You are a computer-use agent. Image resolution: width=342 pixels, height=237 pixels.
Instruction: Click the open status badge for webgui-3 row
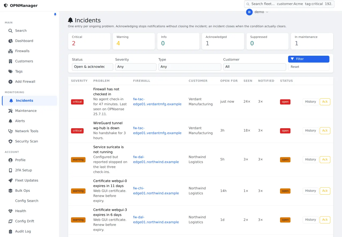pos(285,220)
